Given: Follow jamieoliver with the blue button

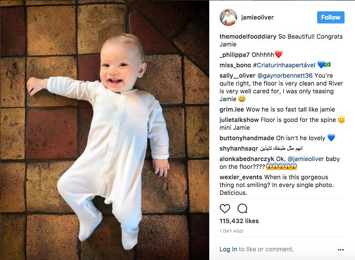Looking at the screenshot, I should (x=331, y=17).
